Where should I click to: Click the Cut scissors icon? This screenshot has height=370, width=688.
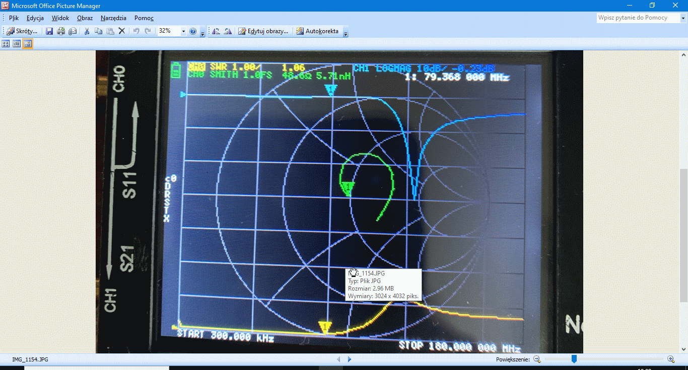[x=87, y=31]
